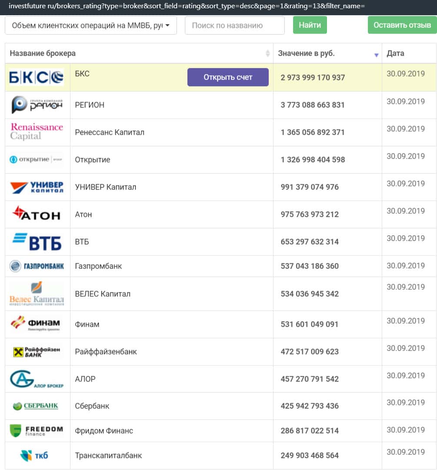Click the ВТБ logo
Image resolution: width=437 pixels, height=470 pixels.
[37, 242]
